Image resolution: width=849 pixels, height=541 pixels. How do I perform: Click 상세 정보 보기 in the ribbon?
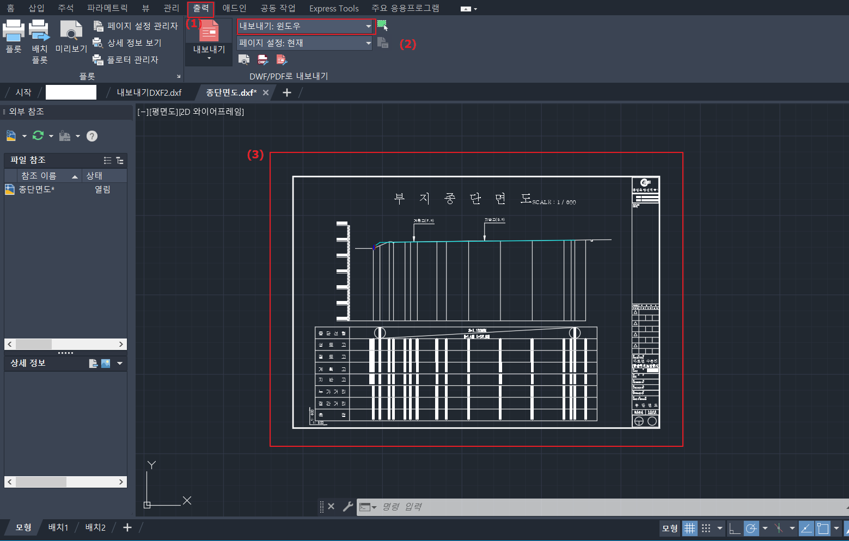127,42
